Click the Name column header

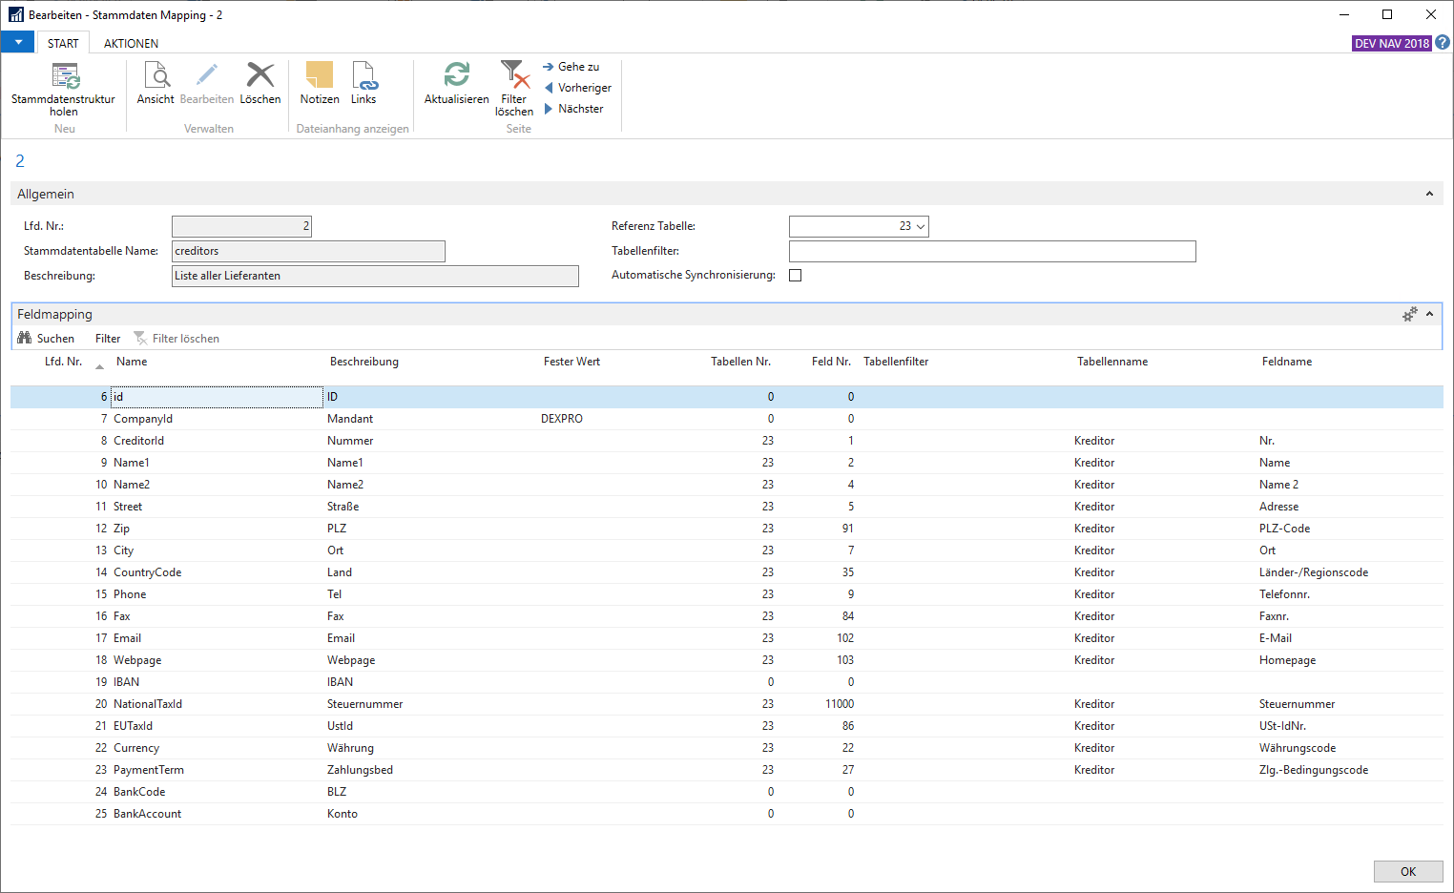[x=132, y=362]
